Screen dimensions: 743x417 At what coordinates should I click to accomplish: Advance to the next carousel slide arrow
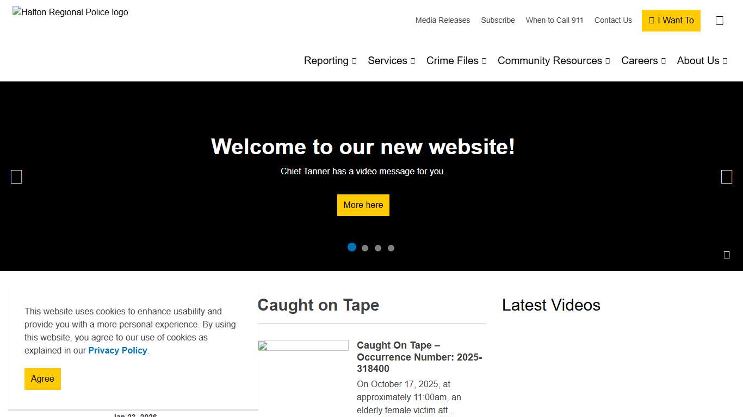coord(727,177)
